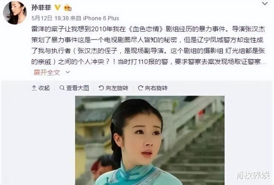This screenshot has height=185, width=274.
Task: Rotate image right with 向右旋转
Action: tap(156, 88)
